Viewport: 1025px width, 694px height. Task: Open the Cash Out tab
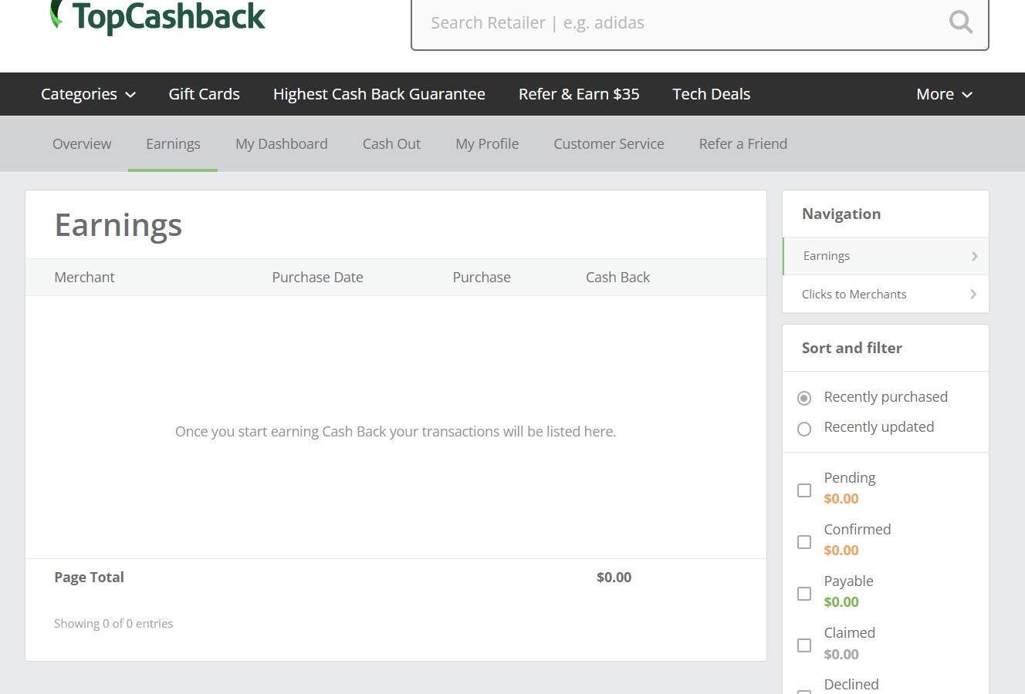tap(391, 144)
